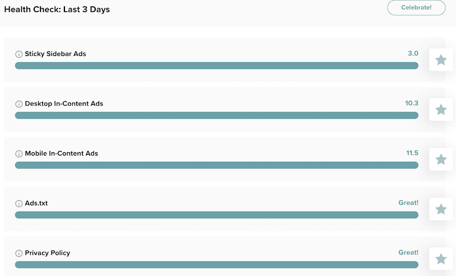
Task: Click the Privacy Policy progress bar
Action: tap(217, 265)
